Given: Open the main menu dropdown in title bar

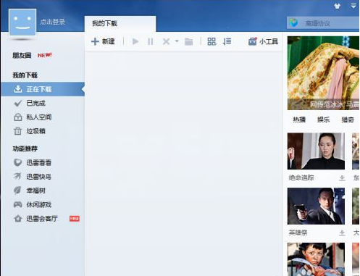Looking at the screenshot, I should point(353,6).
